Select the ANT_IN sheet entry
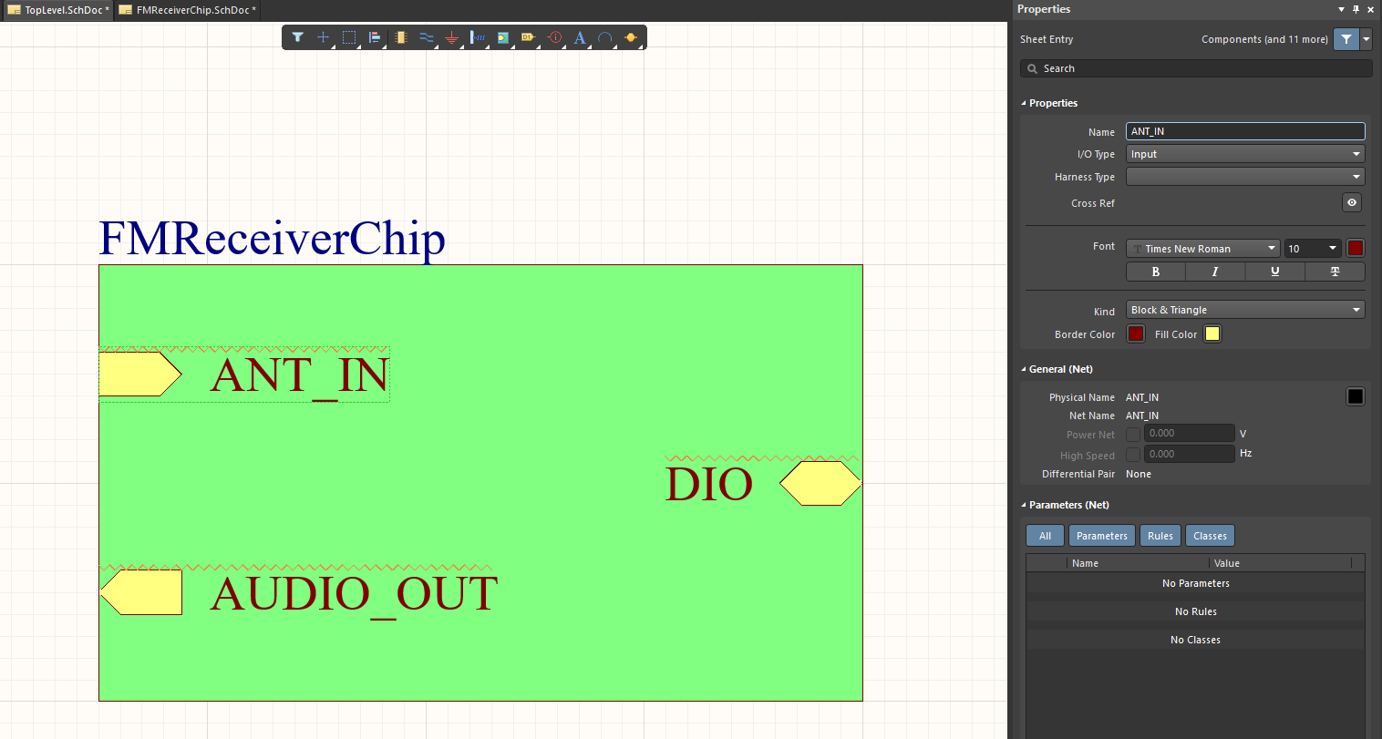Screen dimensions: 1382x739 [243, 375]
